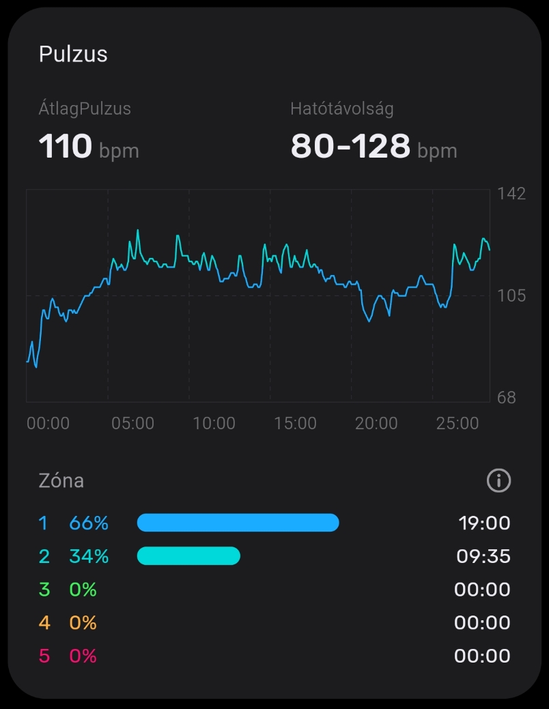Click the 68 minimum axis label
Viewport: 549px width, 709px height.
pos(507,398)
